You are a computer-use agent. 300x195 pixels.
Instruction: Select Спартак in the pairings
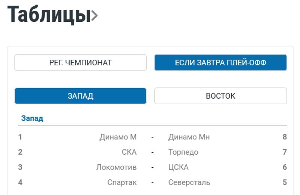pos(122,183)
